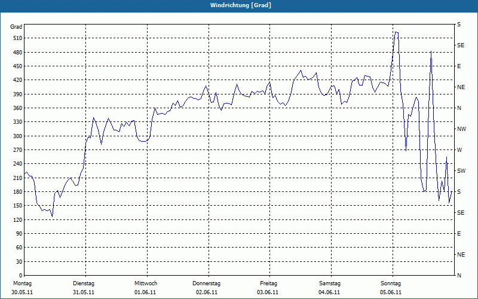This screenshot has height=299, width=478.
Task: Click the Dienstag day label
Action: point(84,283)
